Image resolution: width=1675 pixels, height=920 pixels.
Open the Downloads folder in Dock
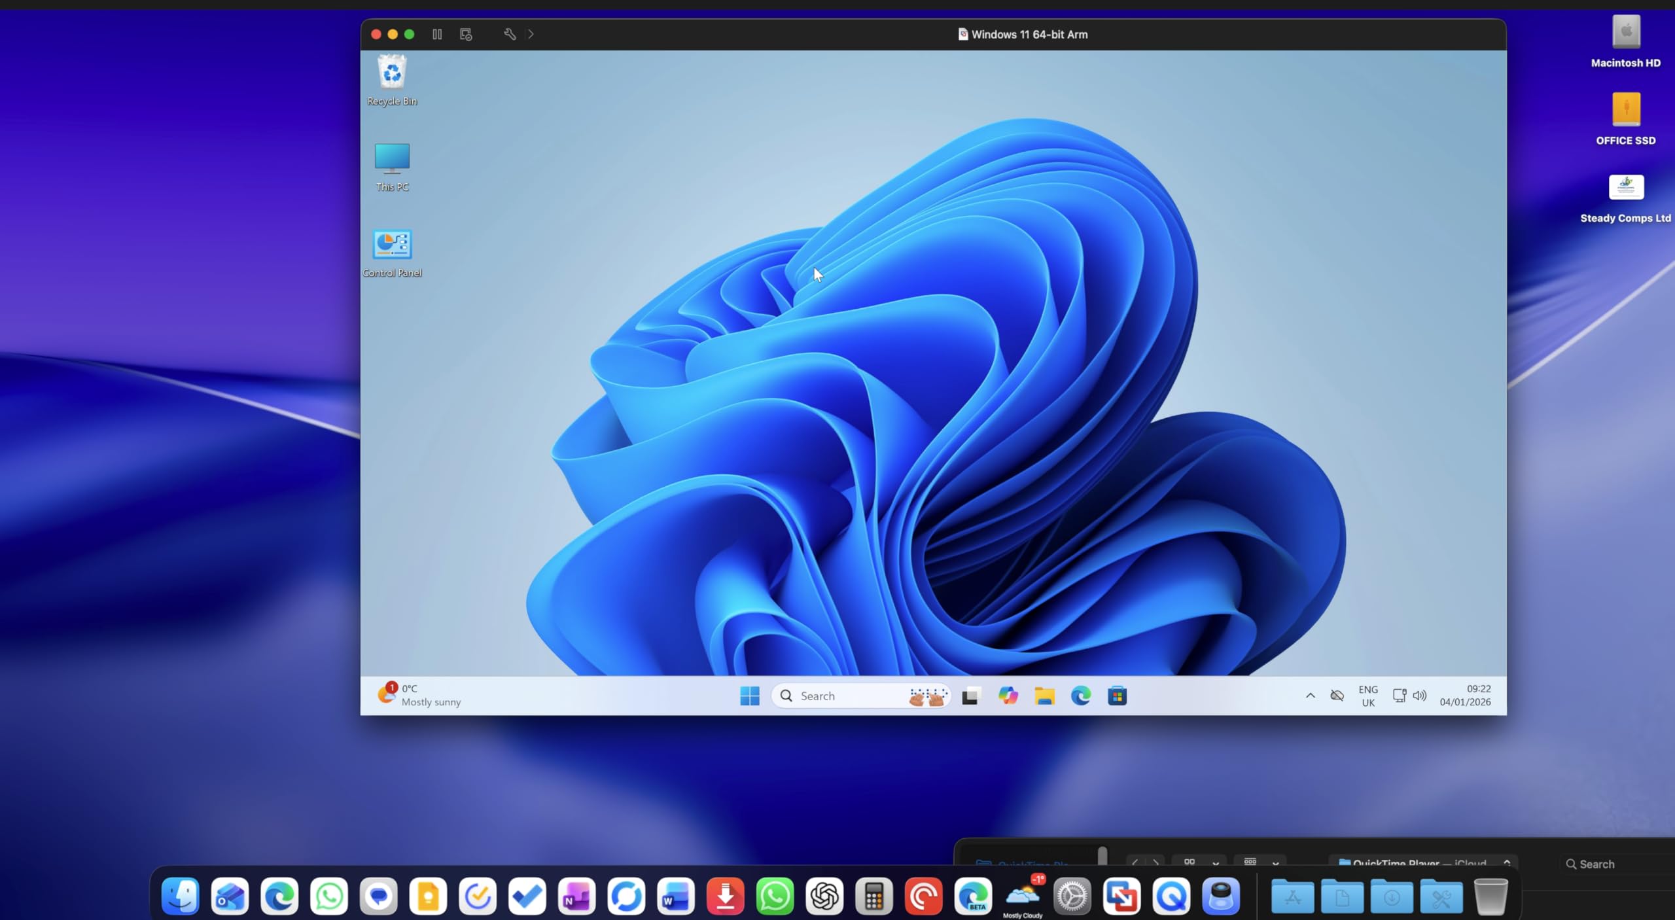(x=1391, y=896)
